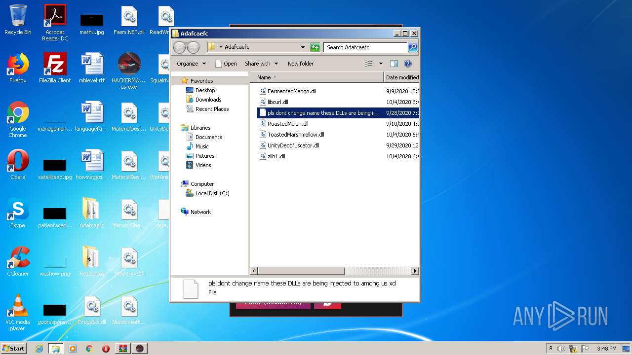This screenshot has height=355, width=632.
Task: Launch CCleaner desktop shortcut
Action: coord(18,261)
